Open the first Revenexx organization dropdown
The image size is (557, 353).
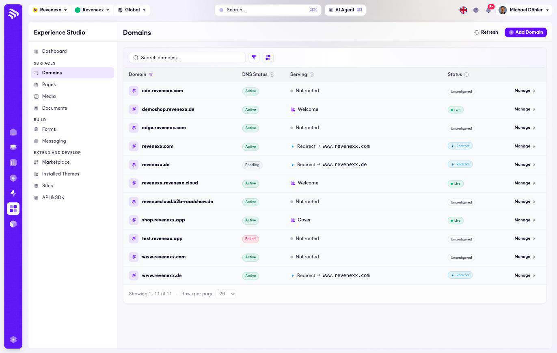click(50, 10)
